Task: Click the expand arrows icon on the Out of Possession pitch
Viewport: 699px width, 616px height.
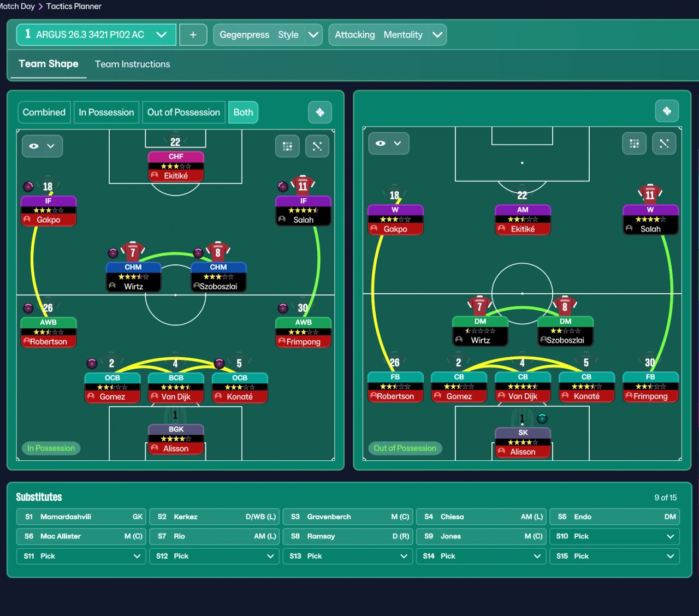Action: (x=664, y=144)
